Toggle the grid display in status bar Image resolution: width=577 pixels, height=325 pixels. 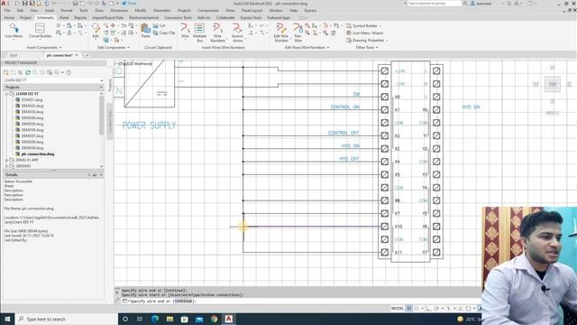coord(408,308)
